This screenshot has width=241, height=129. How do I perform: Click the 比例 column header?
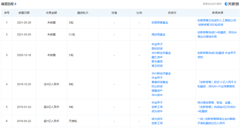click(139, 13)
